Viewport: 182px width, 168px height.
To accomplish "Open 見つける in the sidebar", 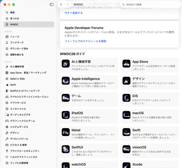I will [x=29, y=18].
